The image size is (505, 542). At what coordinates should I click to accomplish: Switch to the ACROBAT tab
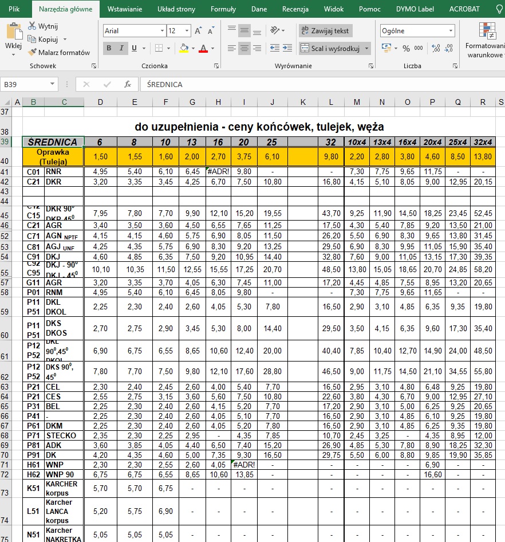464,9
